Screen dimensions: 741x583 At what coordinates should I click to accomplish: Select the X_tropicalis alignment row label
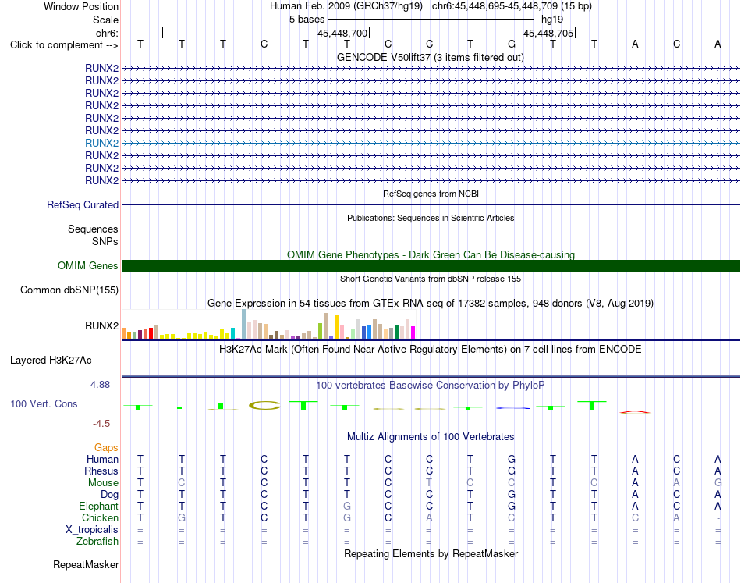(92, 530)
